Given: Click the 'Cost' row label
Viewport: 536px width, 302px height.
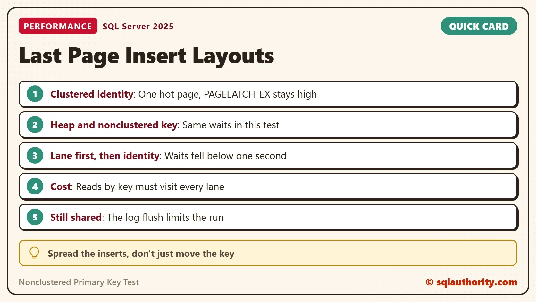Looking at the screenshot, I should coord(61,186).
